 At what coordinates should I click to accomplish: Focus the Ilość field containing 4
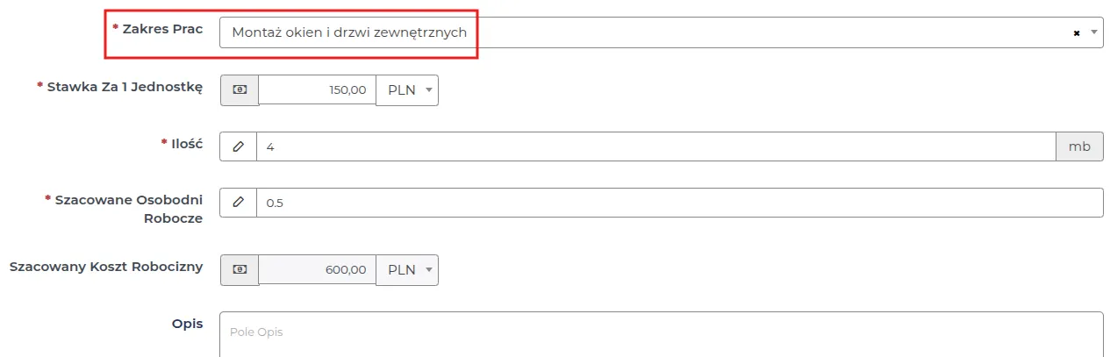pos(655,146)
